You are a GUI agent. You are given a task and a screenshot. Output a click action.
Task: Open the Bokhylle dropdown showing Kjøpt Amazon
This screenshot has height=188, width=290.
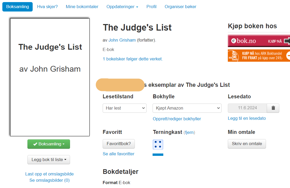click(187, 108)
